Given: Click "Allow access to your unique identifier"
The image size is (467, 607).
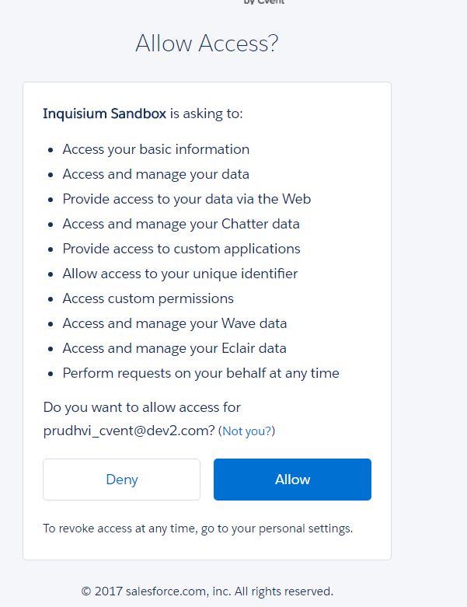Looking at the screenshot, I should coord(179,274).
